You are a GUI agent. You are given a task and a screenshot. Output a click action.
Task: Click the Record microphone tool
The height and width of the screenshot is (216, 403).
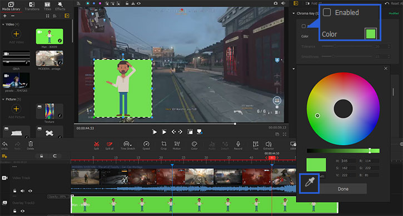[238, 145]
